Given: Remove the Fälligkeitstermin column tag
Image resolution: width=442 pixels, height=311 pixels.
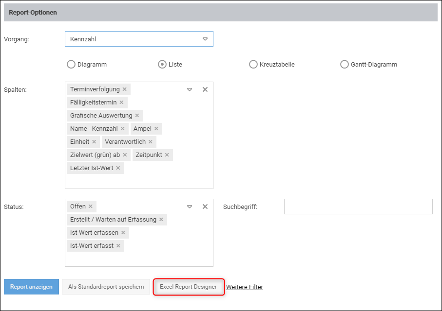Looking at the screenshot, I should 121,103.
